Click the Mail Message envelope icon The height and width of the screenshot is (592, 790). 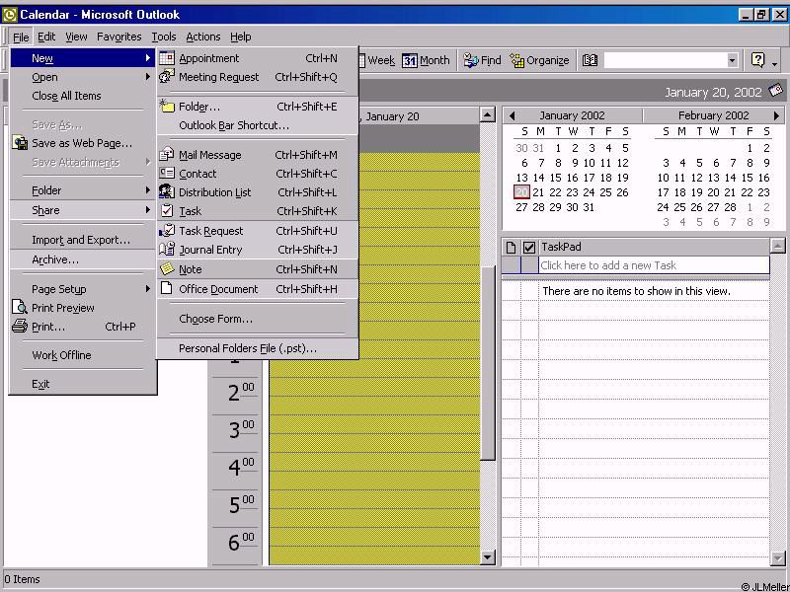click(167, 155)
